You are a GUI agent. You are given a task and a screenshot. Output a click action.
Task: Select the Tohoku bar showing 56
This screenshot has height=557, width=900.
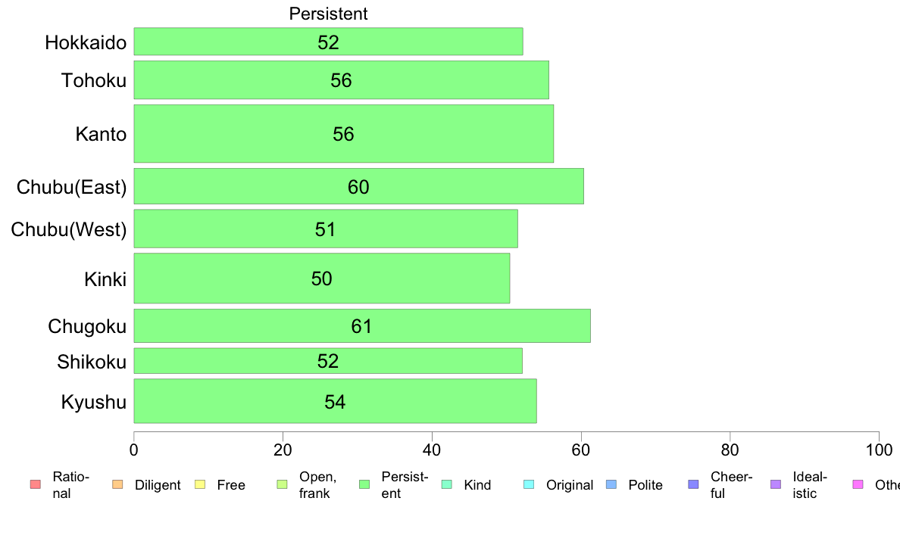pos(342,79)
